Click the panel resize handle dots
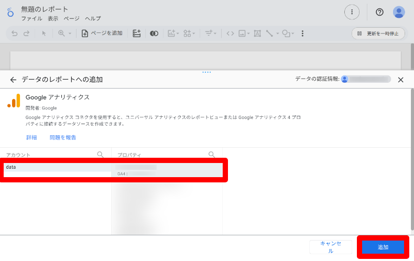 206,72
